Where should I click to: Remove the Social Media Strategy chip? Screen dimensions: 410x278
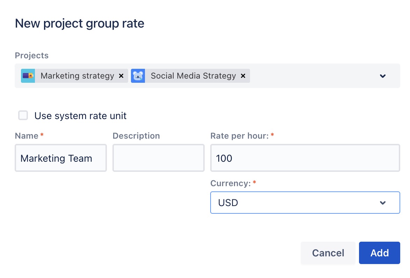pos(243,76)
